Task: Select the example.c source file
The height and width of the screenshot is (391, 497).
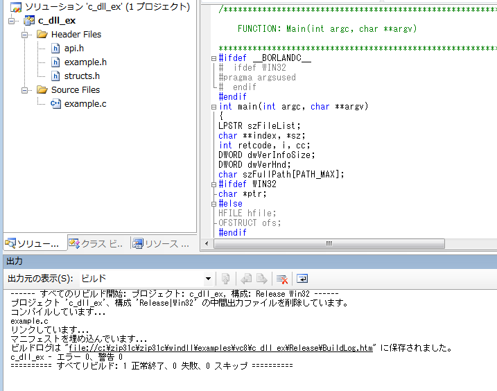Action: 85,104
